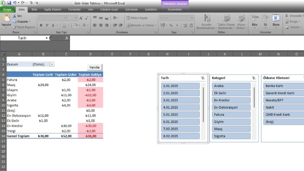
Task: Select QNB Kredi Kartı slicer item
Action: 284,115
